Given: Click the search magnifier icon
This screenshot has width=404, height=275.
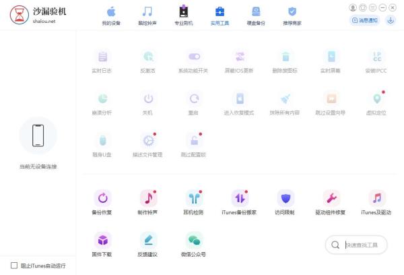Looking at the screenshot, I should click(335, 245).
